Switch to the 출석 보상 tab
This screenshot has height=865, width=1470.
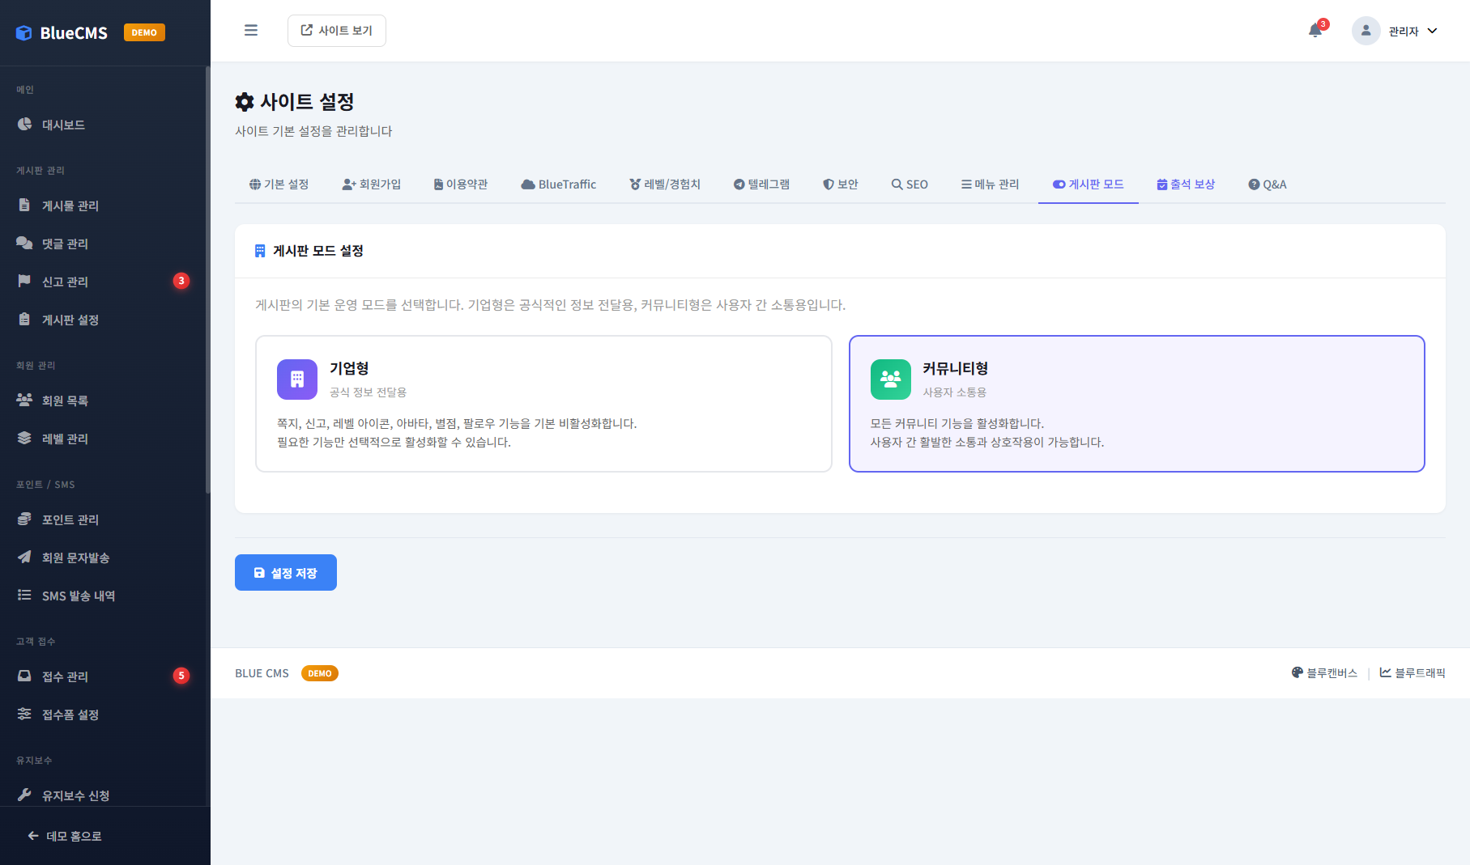pyautogui.click(x=1186, y=184)
